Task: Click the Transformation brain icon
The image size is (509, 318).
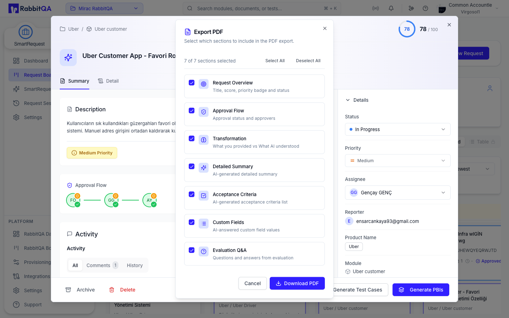Action: 204,140
